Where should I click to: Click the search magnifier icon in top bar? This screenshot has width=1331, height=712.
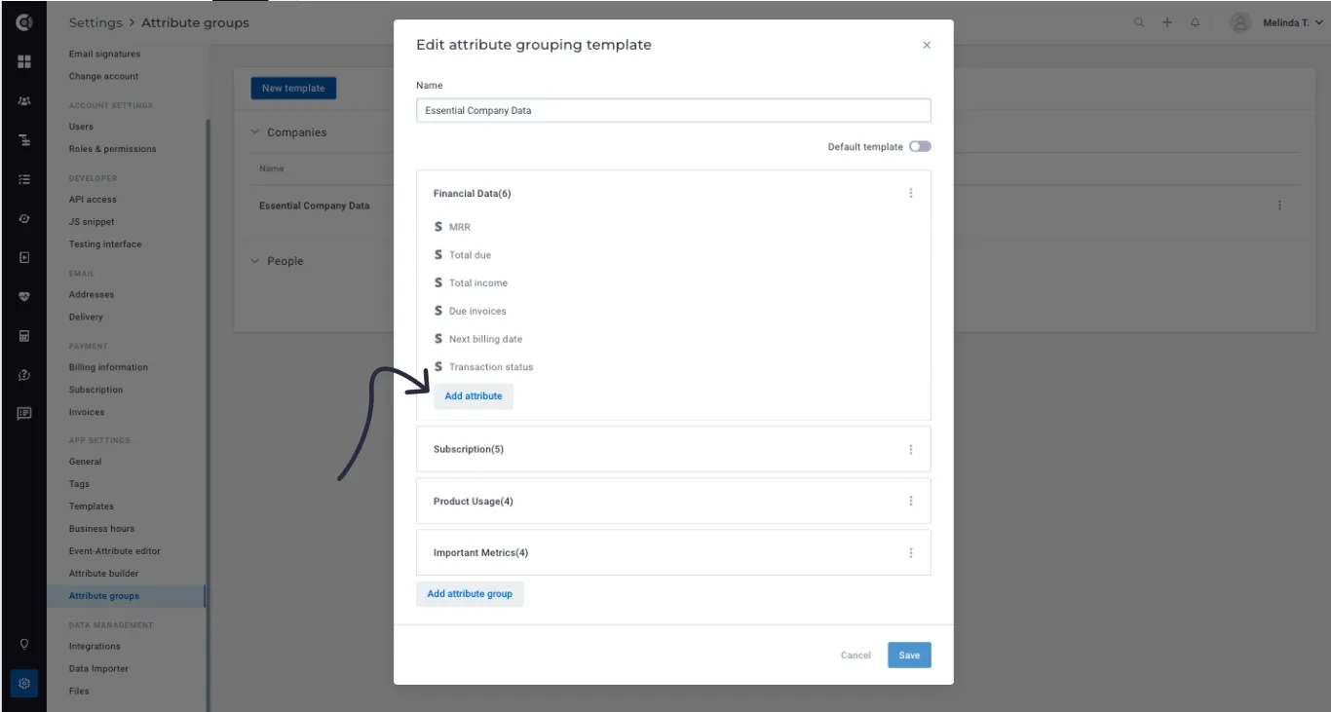point(1139,22)
